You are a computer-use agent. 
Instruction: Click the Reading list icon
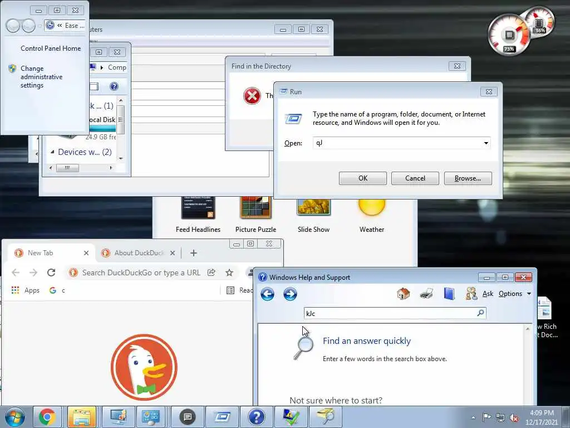click(x=230, y=290)
